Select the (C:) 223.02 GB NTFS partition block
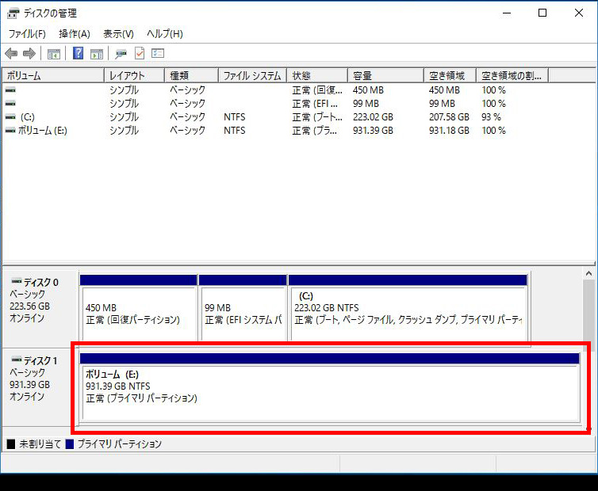Image resolution: width=598 pixels, height=491 pixels. tap(408, 308)
